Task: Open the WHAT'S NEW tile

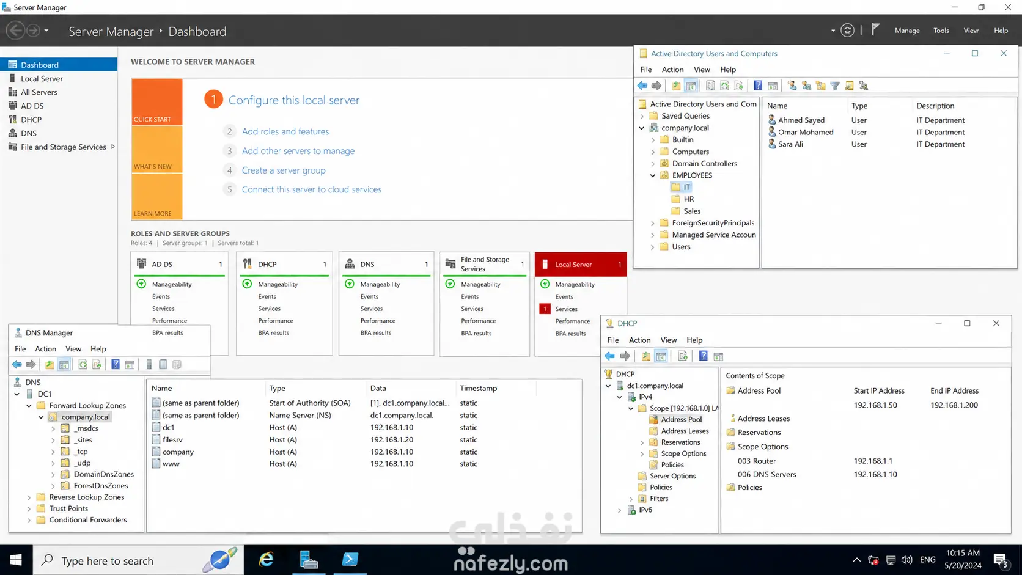Action: [157, 150]
